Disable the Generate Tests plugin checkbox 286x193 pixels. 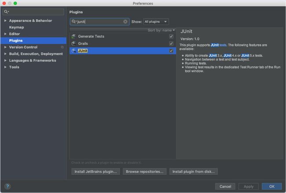point(171,36)
